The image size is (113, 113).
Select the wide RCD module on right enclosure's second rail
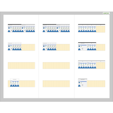pos(83,47)
